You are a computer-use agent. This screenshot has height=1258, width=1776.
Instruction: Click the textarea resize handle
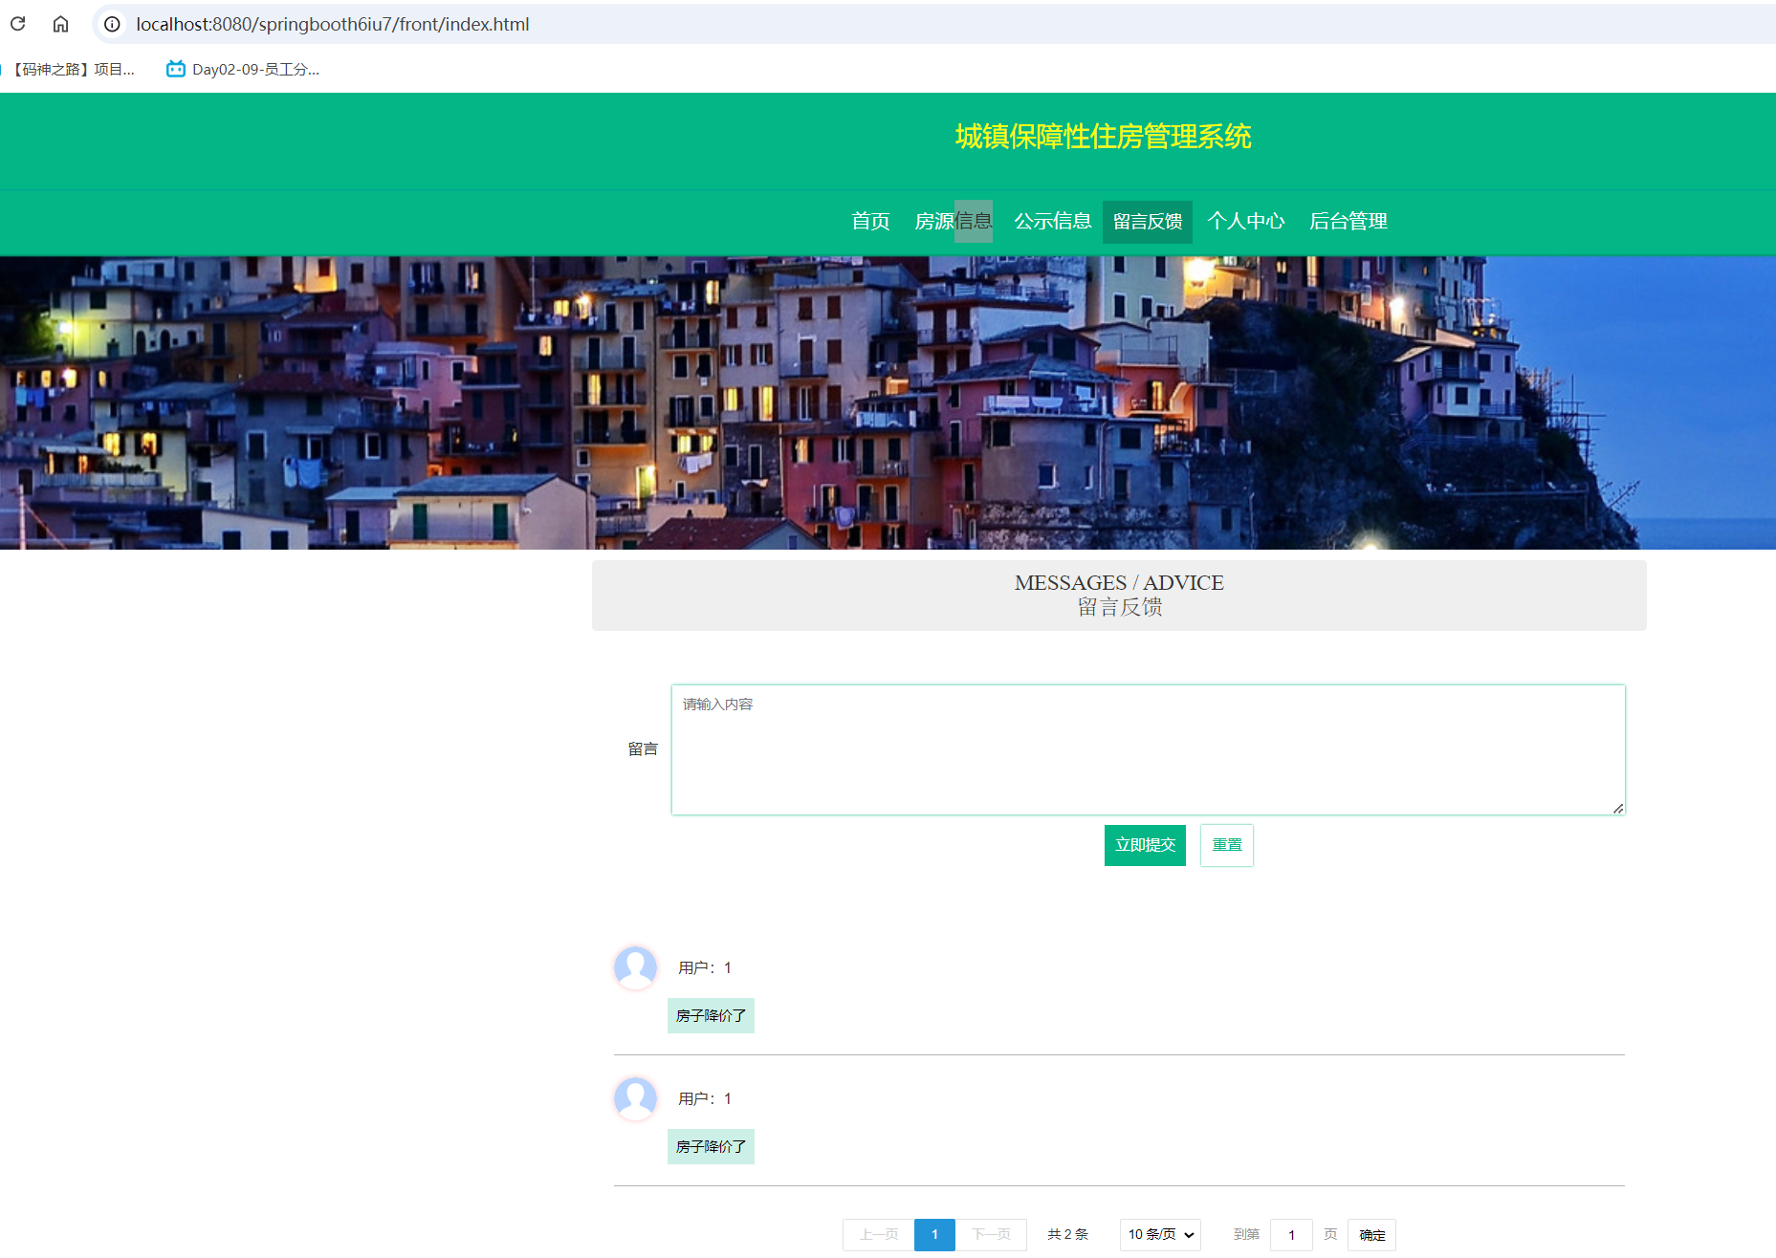coord(1617,808)
